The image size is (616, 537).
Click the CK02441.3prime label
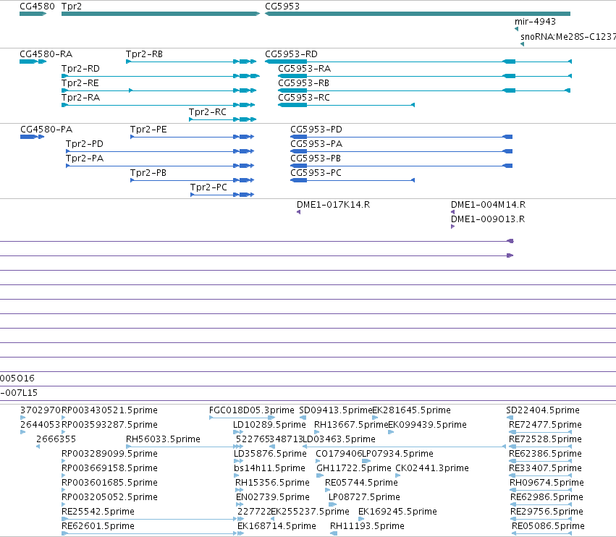[x=432, y=469]
